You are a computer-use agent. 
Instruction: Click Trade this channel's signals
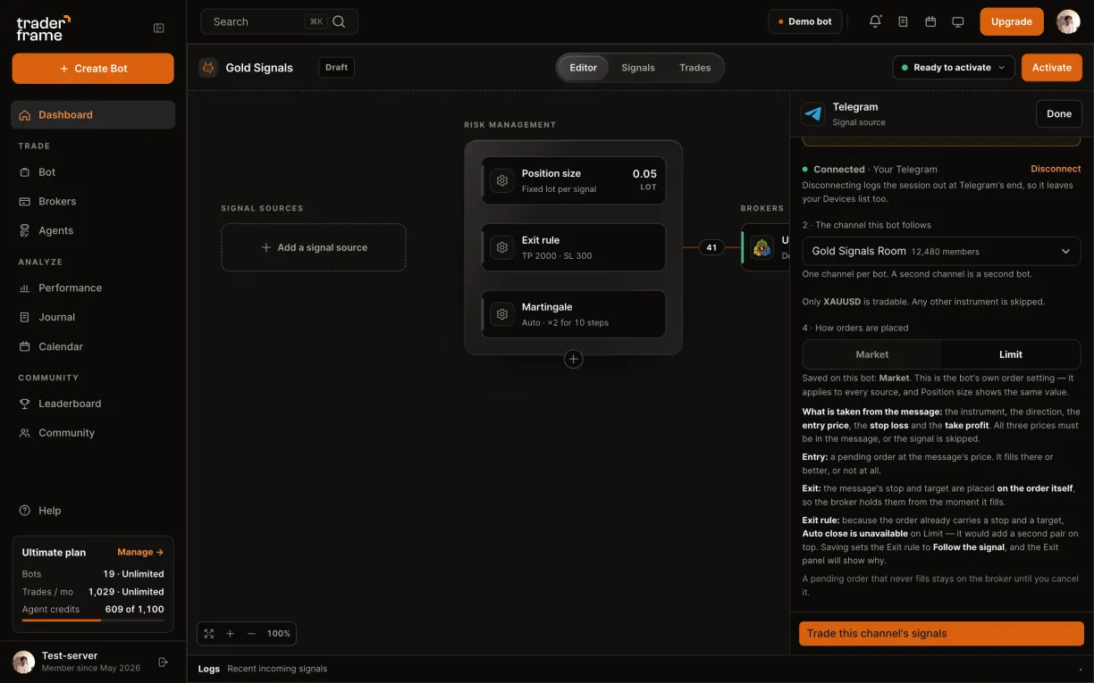[x=941, y=634]
